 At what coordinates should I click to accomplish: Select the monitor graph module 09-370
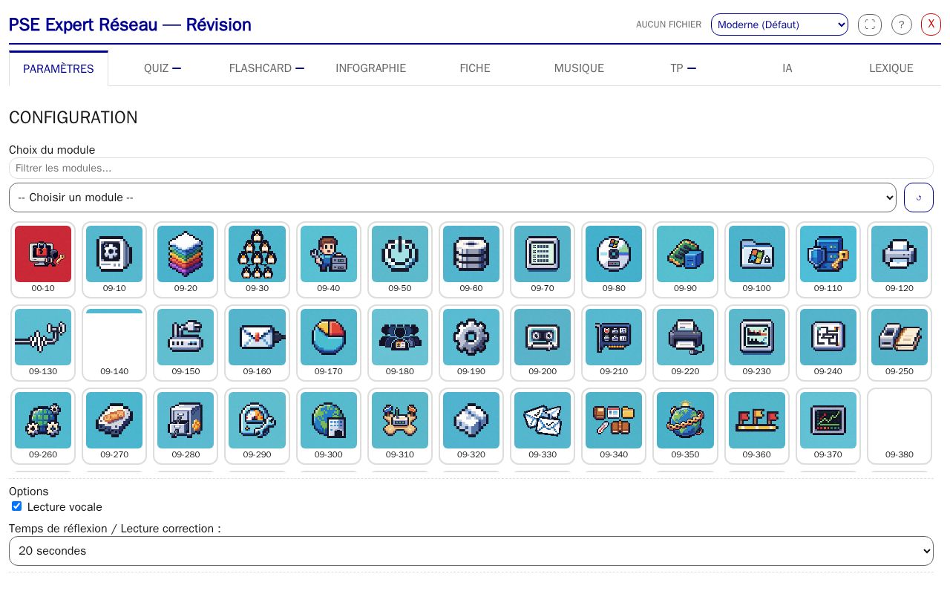(x=828, y=425)
